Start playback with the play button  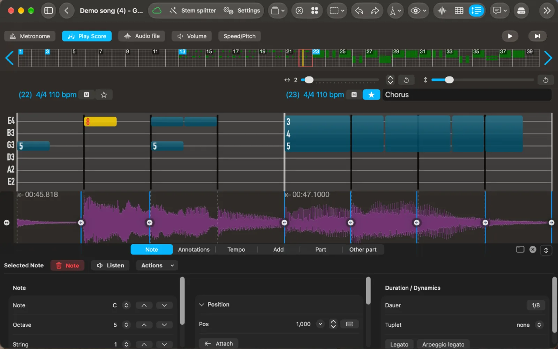[510, 36]
